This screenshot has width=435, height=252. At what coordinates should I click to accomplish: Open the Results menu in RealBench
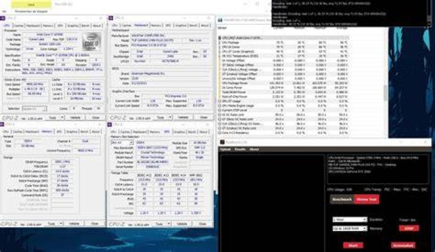point(240,150)
